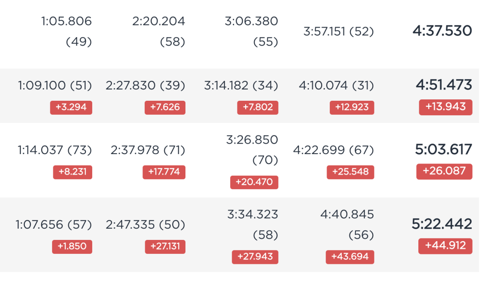Click the +17.774 gap badge
Viewport: 493px width, 281px height.
(x=164, y=172)
